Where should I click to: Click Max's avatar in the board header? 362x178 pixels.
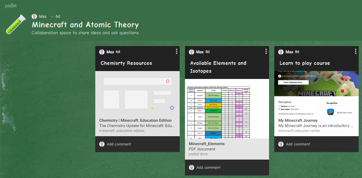pyautogui.click(x=34, y=16)
